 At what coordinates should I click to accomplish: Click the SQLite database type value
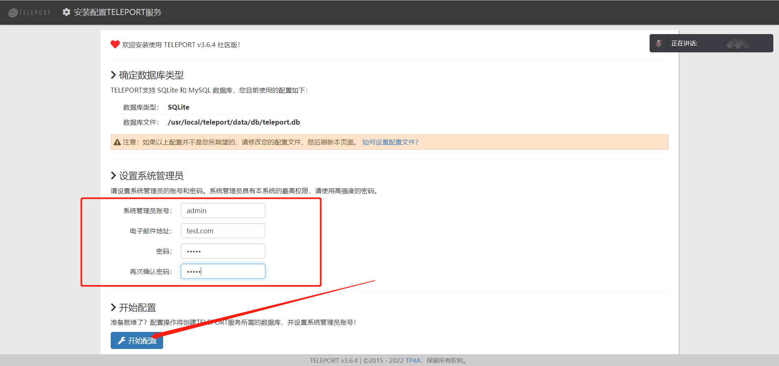[179, 107]
